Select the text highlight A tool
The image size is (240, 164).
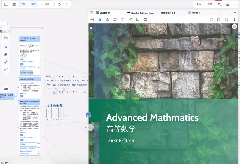107,19
